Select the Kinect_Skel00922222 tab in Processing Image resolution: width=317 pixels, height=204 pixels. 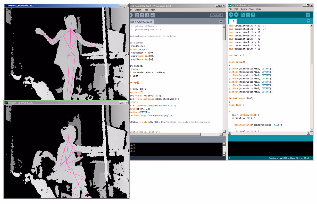141,22
